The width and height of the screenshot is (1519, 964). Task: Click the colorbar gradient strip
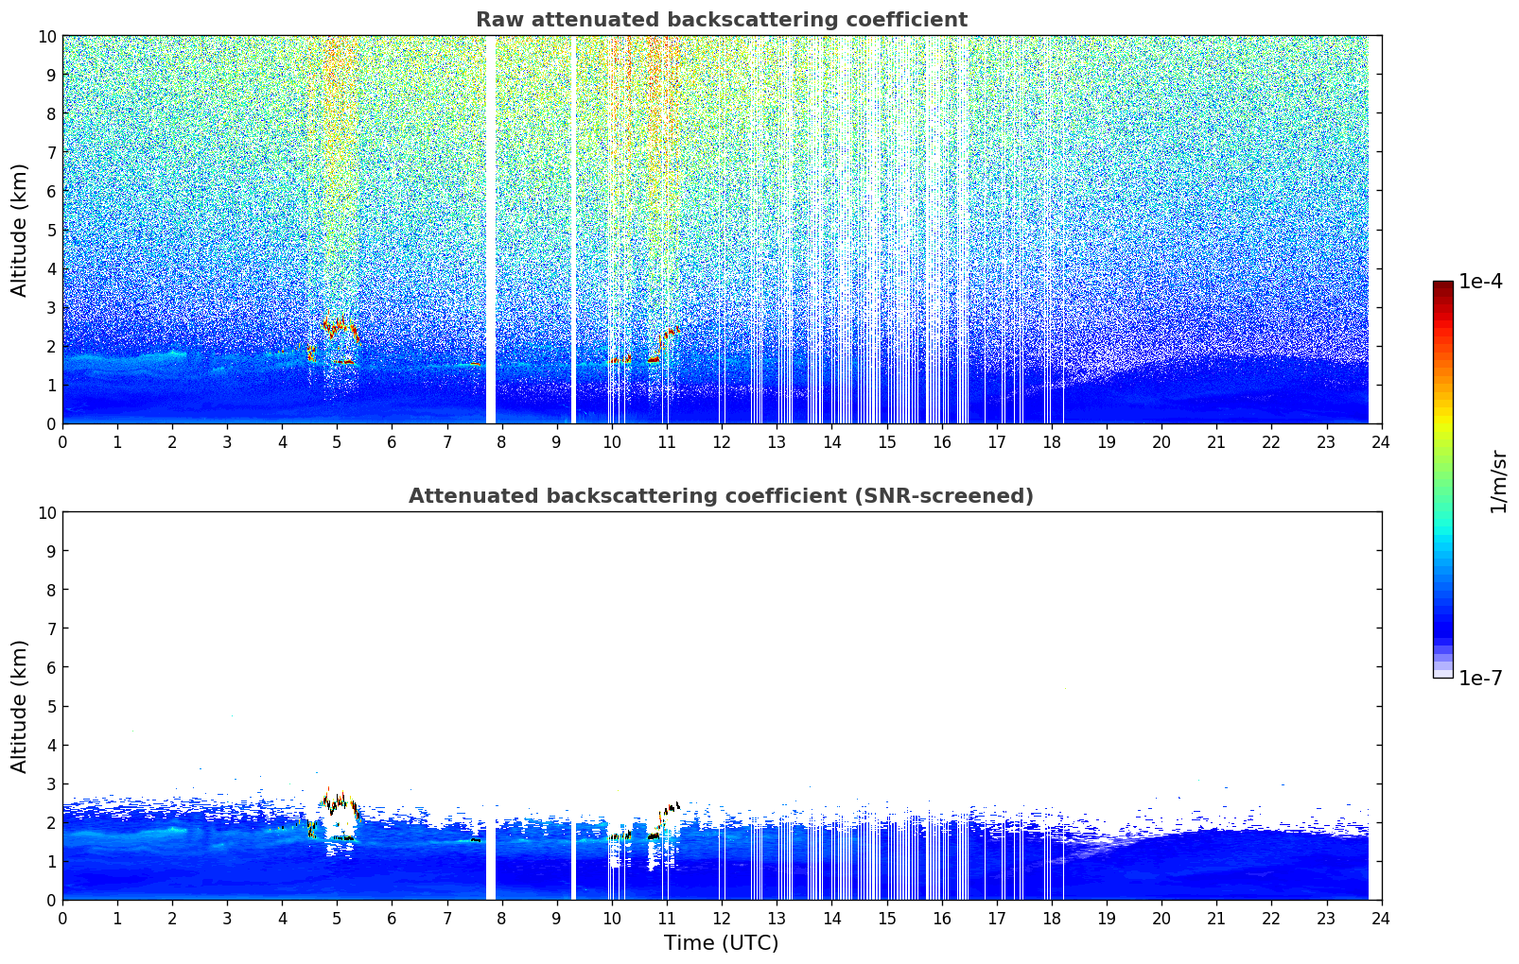1442,479
